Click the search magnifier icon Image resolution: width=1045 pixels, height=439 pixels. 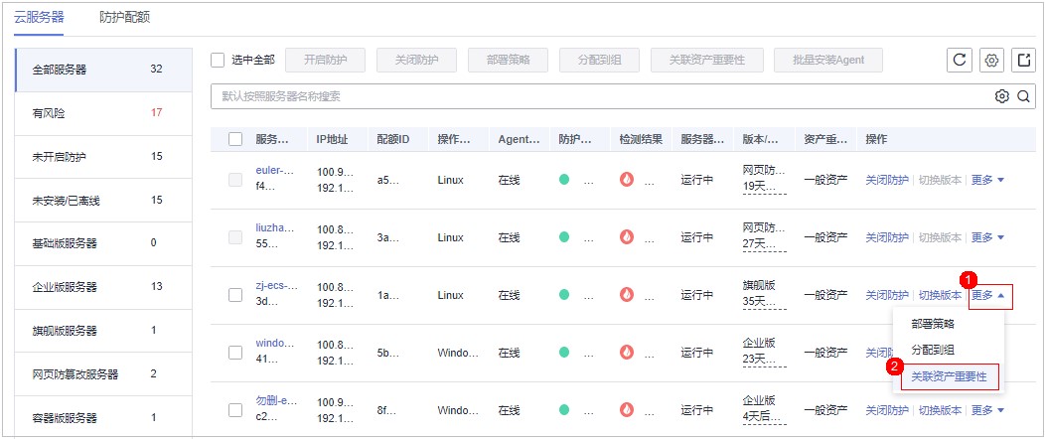pyautogui.click(x=1023, y=96)
